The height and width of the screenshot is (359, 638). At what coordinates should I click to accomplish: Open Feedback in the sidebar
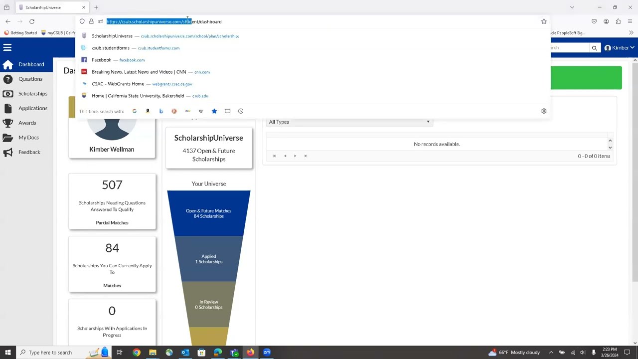tap(26, 152)
